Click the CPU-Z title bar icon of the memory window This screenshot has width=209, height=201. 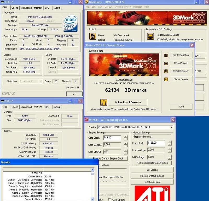click(x=2, y=101)
